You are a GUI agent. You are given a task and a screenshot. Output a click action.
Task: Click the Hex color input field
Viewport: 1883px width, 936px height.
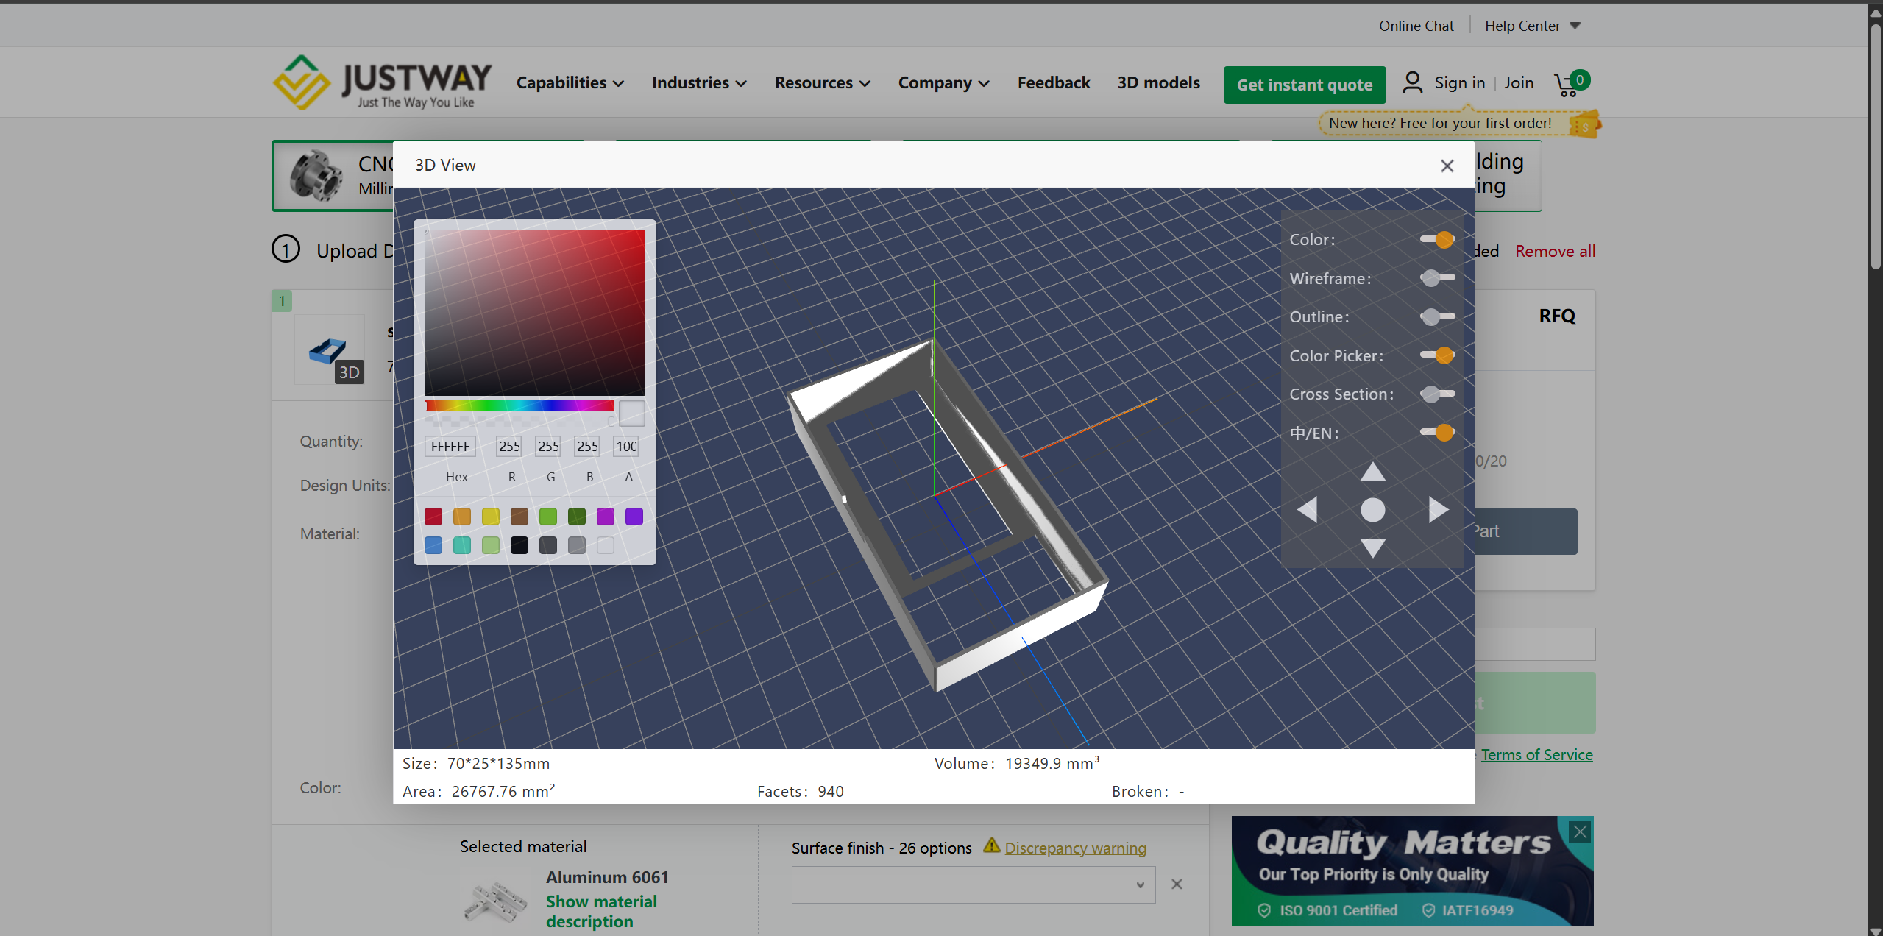[x=450, y=446]
